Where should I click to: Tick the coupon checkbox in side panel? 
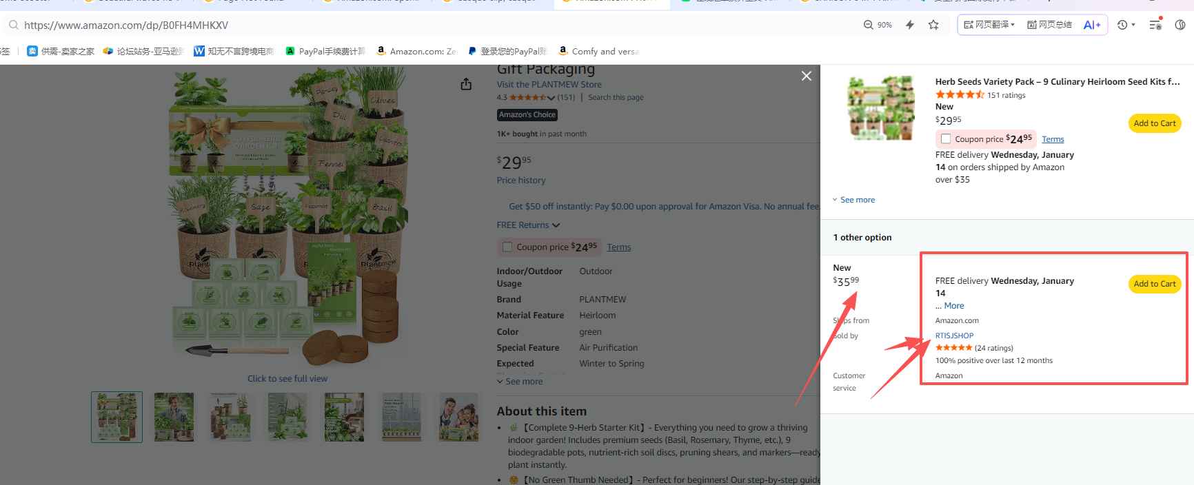(x=946, y=138)
